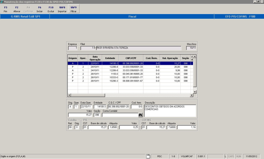Click the clipboard icon in status bar
The image size is (264, 159).
[x=148, y=156]
